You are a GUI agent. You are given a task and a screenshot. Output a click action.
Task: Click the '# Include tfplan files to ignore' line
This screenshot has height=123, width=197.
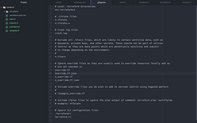[114, 100]
